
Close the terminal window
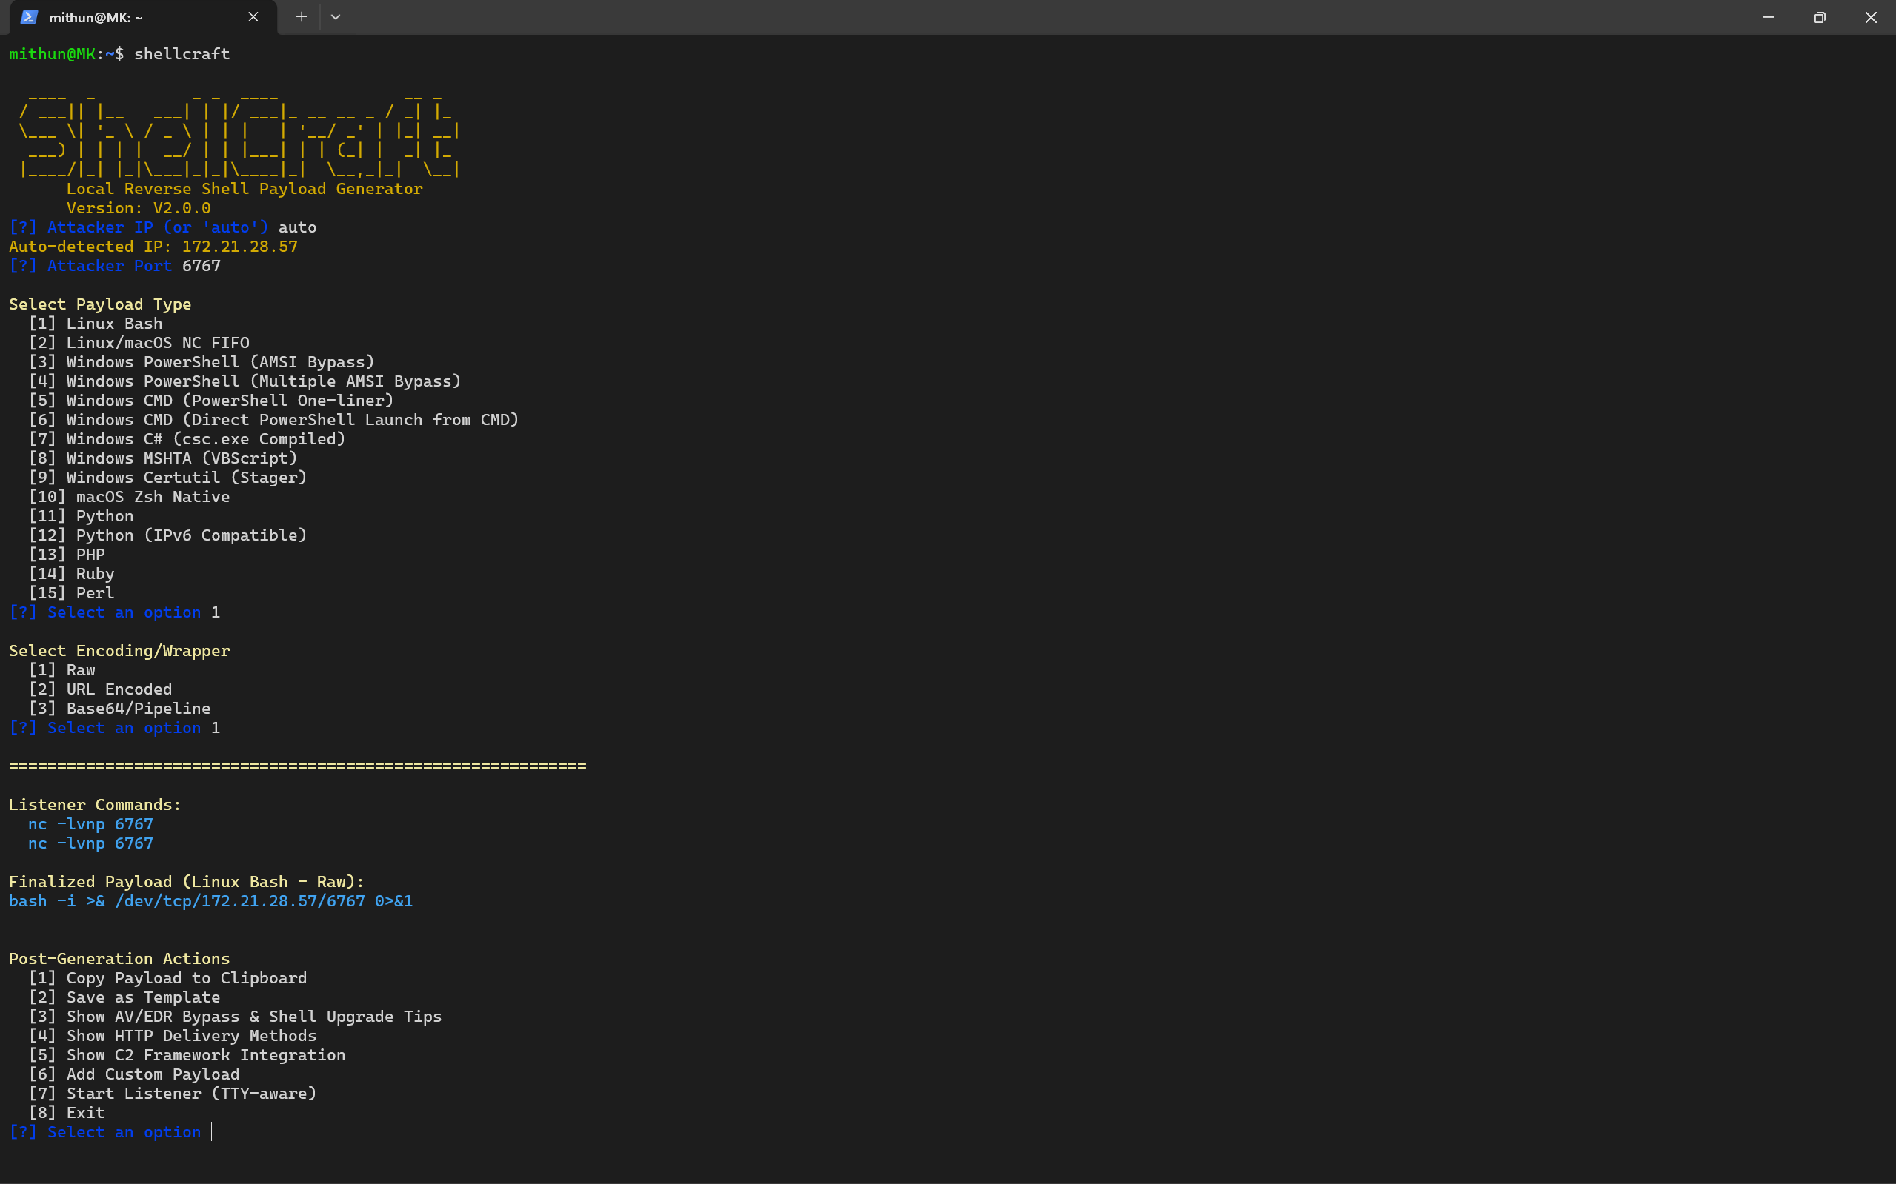coord(1870,17)
